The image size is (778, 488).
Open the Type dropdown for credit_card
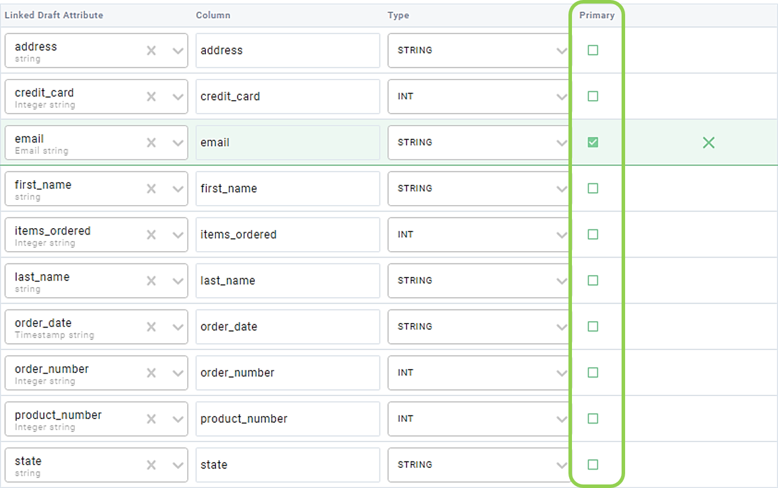478,97
